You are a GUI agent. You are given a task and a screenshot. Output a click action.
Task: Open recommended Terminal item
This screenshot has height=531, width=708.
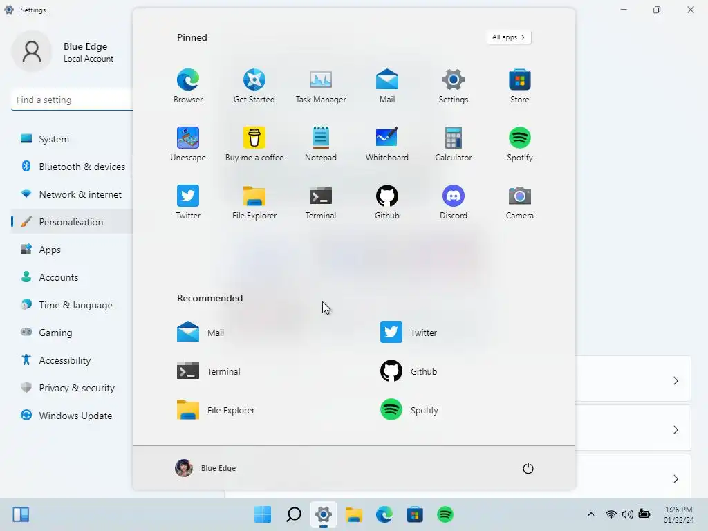click(209, 371)
